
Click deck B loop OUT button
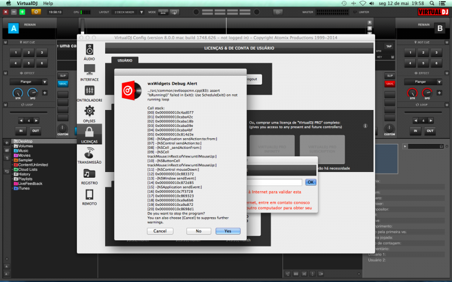(x=430, y=131)
